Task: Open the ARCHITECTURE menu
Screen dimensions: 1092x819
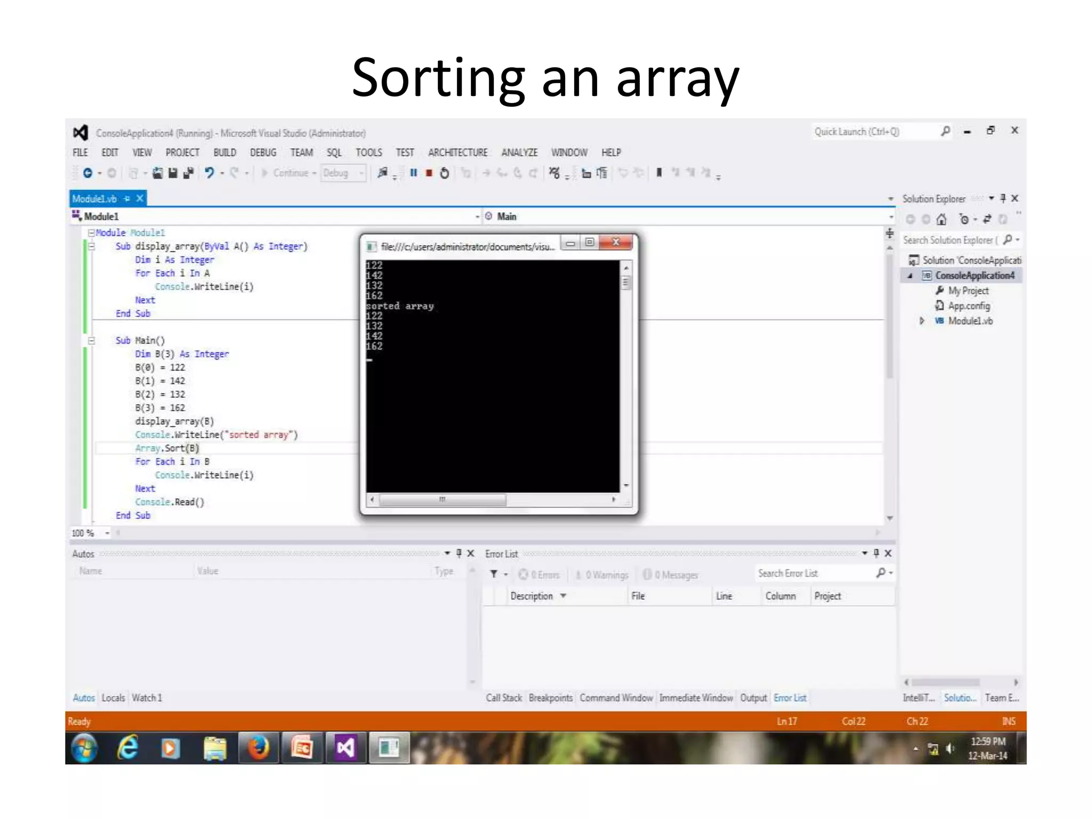Action: [x=457, y=152]
